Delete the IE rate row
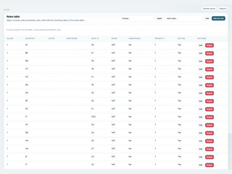The image size is (232, 174). point(210,157)
